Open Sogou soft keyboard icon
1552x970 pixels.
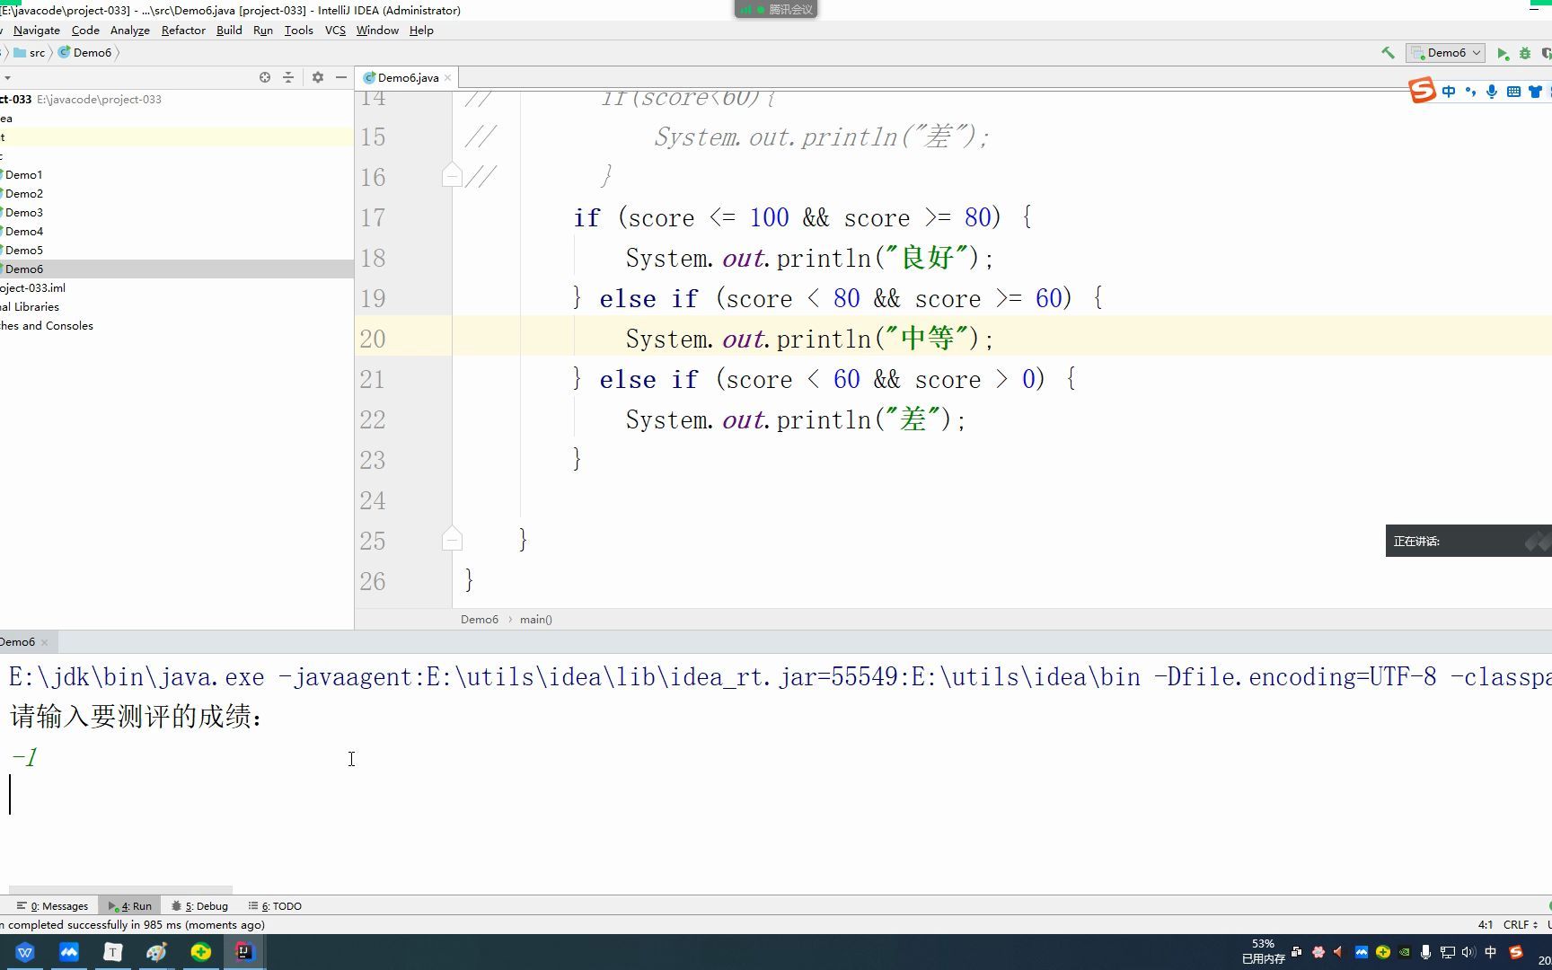tap(1513, 92)
